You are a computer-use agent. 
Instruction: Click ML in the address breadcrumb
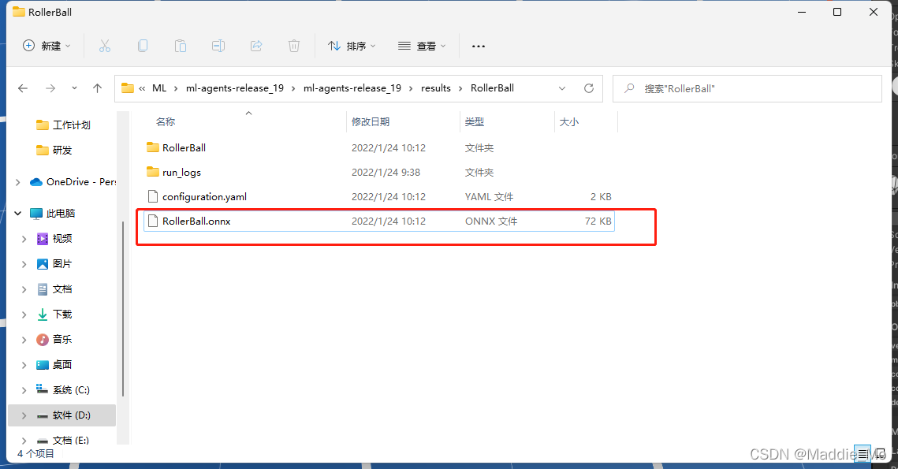pos(159,88)
